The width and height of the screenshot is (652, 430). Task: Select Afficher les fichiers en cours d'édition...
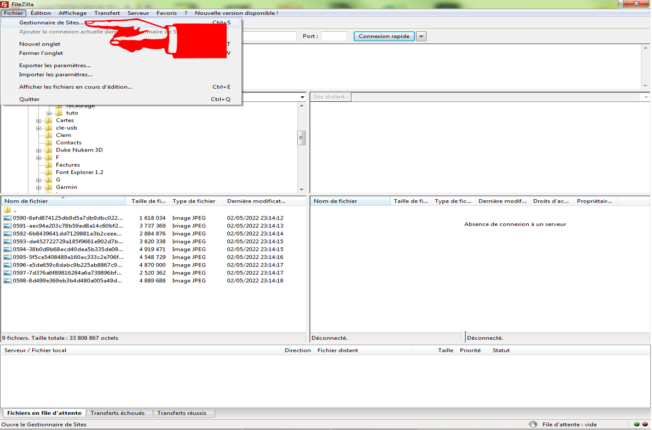pyautogui.click(x=121, y=87)
